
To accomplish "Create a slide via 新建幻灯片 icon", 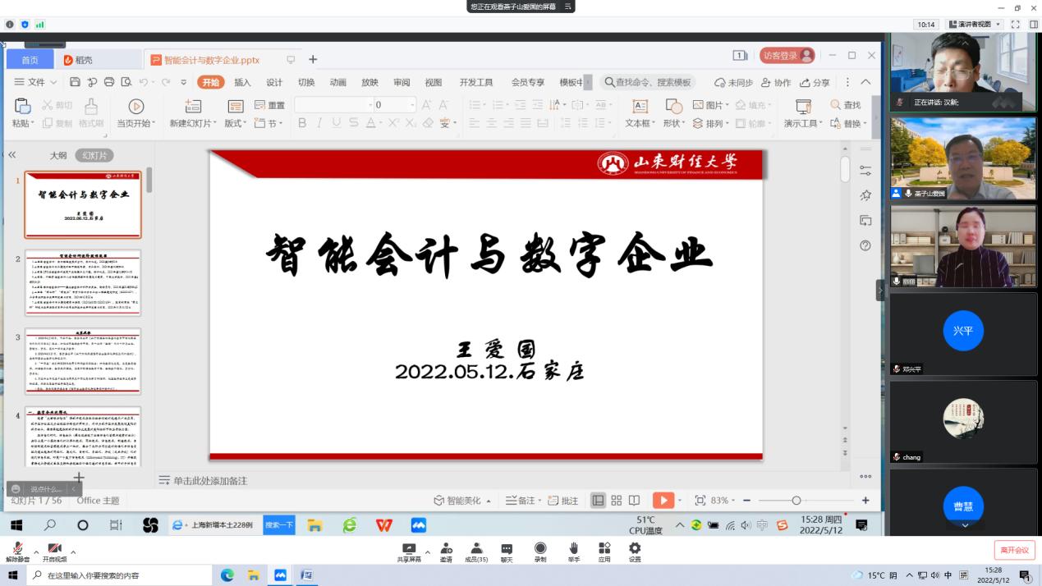I will [192, 105].
